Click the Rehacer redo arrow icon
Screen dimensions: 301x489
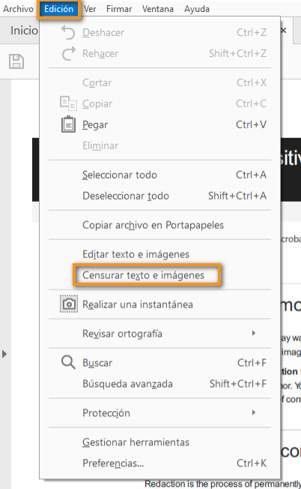pos(68,53)
